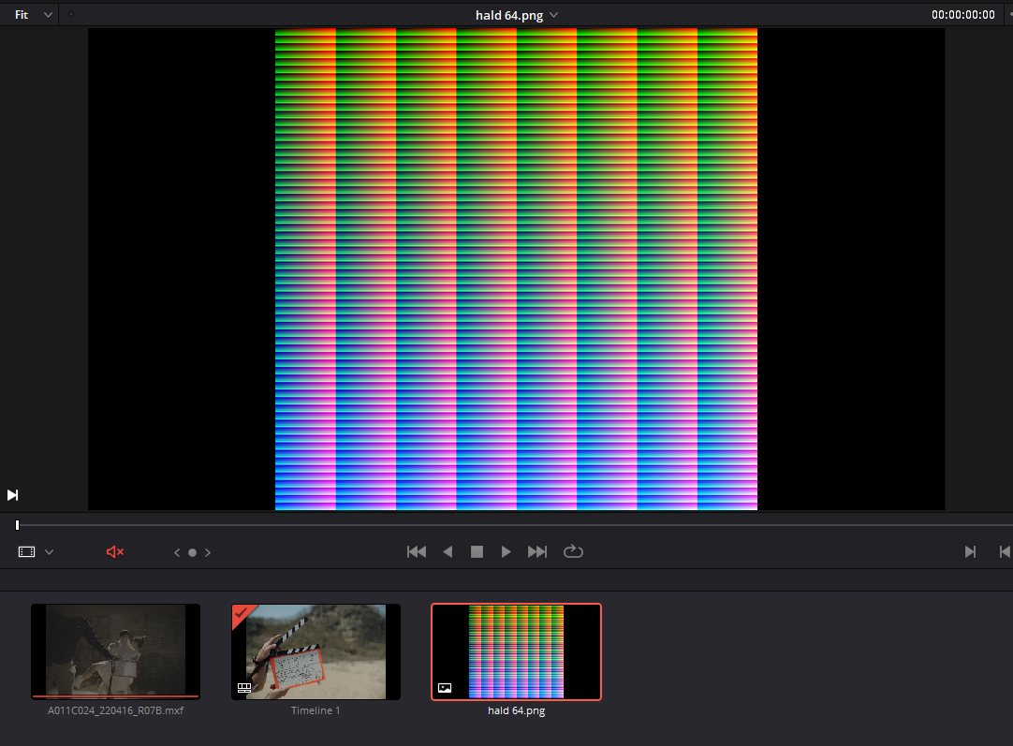Click the timeline icon on Timeline 1 thumbnail

tap(244, 688)
